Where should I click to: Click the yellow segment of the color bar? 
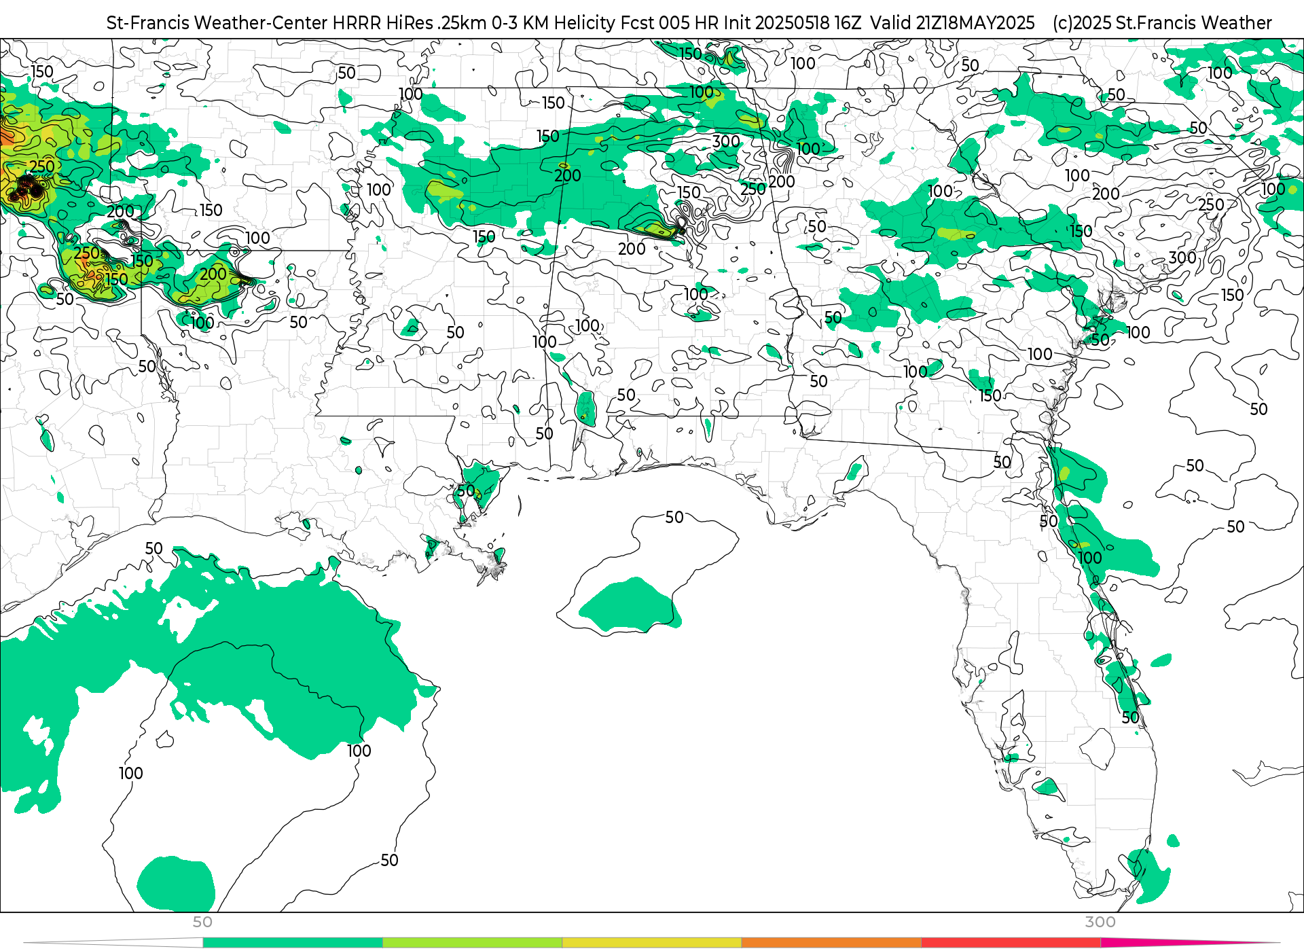pyautogui.click(x=652, y=943)
